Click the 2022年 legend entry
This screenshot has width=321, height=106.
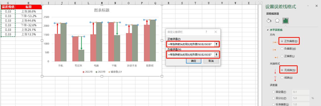pos(87,72)
